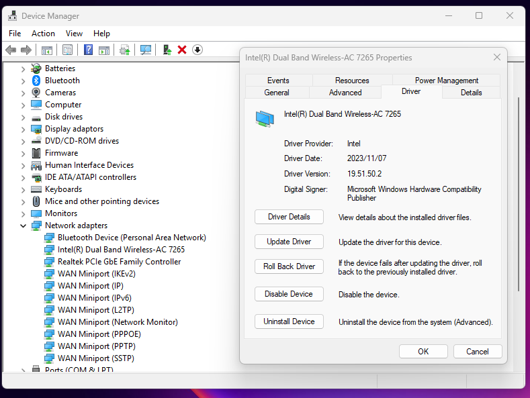Click the Keyboards category icon

click(x=36, y=189)
